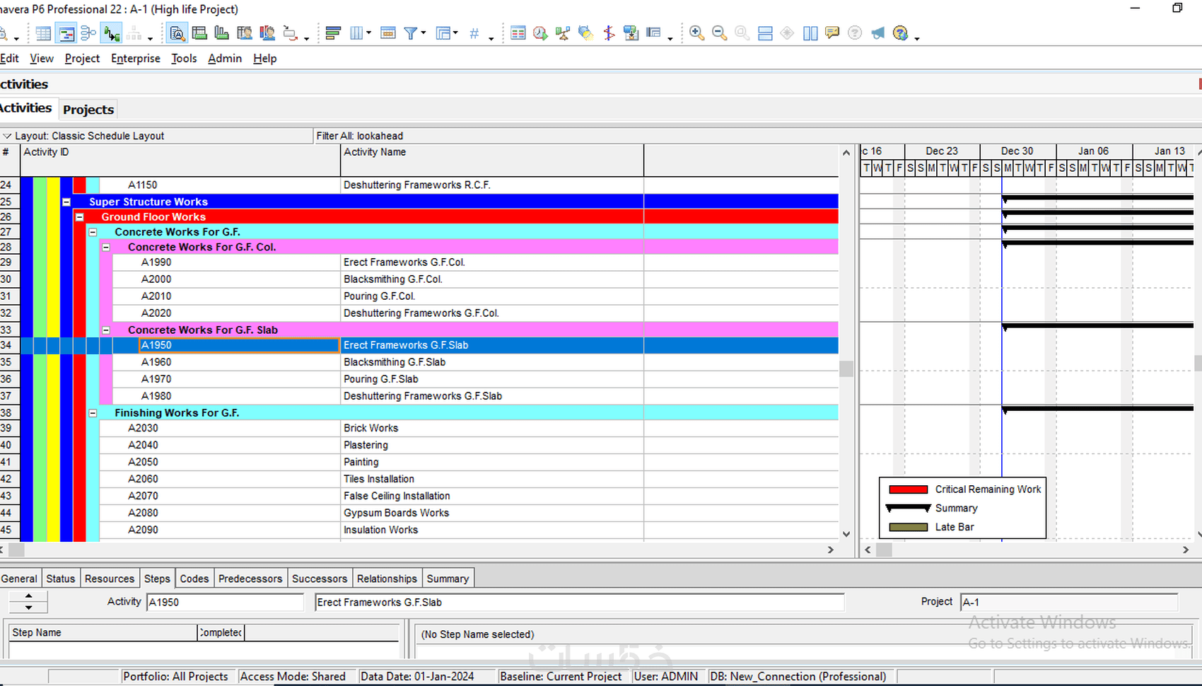Open the Filter icon dropdown arrow
Screen dimensions: 1202x686
423,33
